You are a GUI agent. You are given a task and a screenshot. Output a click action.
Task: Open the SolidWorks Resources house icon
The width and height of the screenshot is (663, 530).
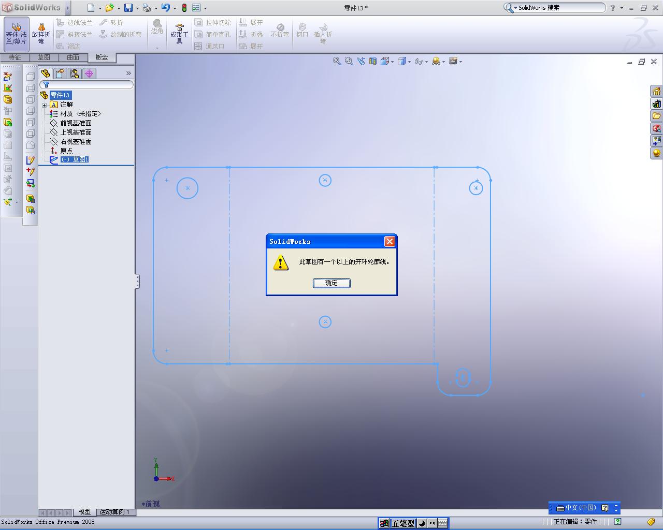pos(656,92)
